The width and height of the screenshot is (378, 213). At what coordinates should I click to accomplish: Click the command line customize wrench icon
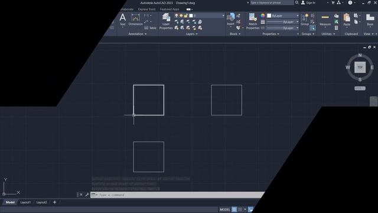87,195
